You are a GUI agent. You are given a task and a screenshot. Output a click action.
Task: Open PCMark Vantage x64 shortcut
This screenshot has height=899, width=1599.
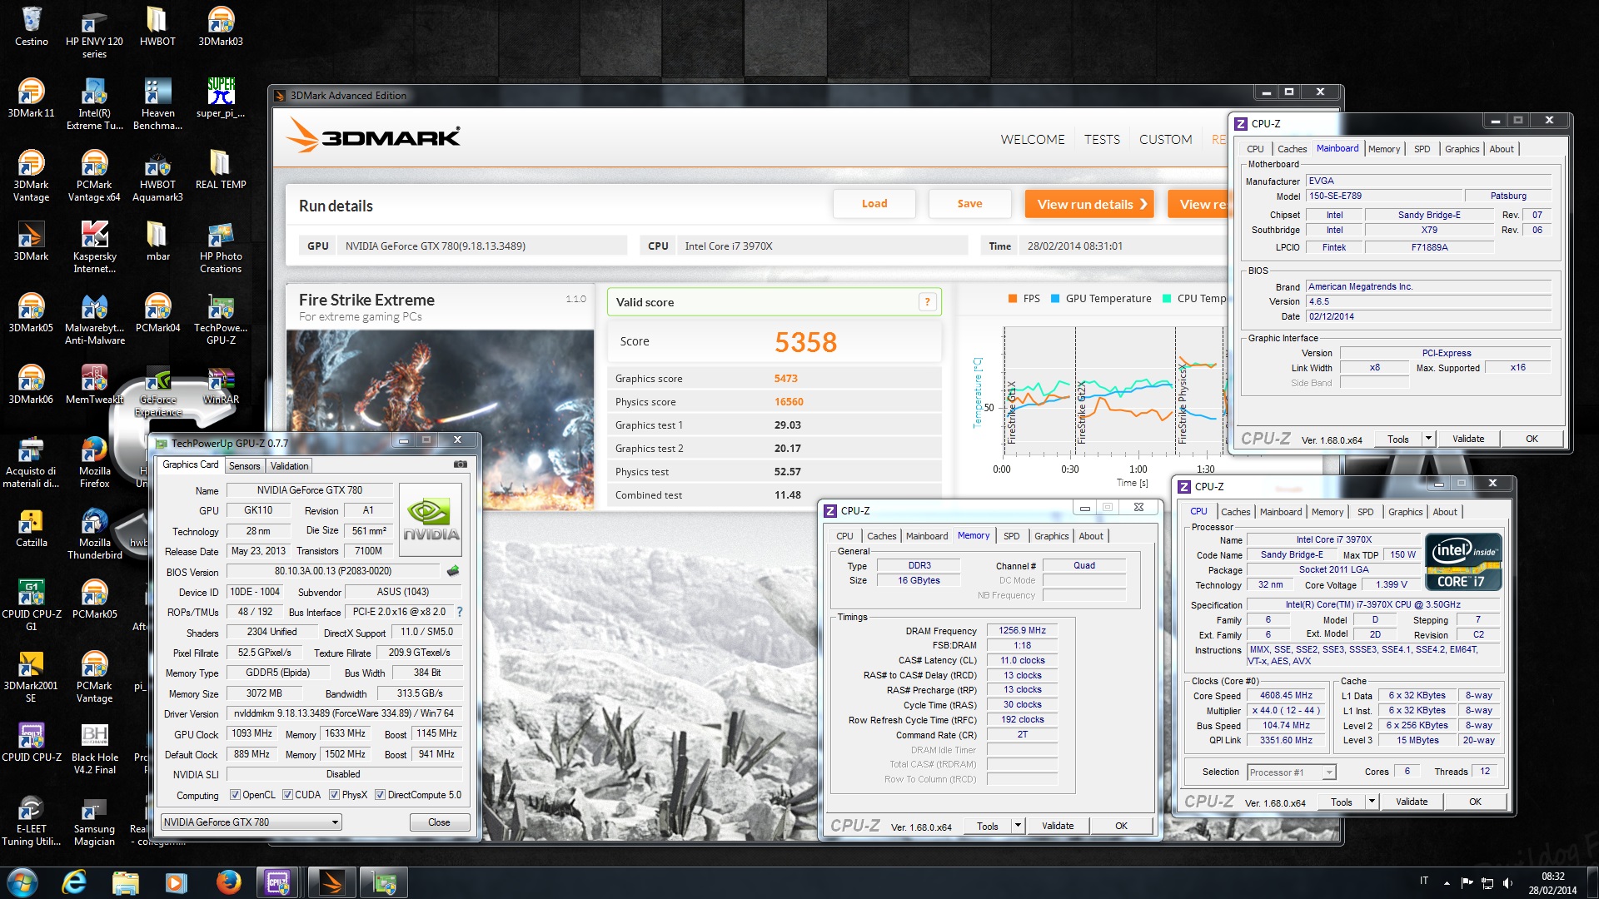[94, 176]
